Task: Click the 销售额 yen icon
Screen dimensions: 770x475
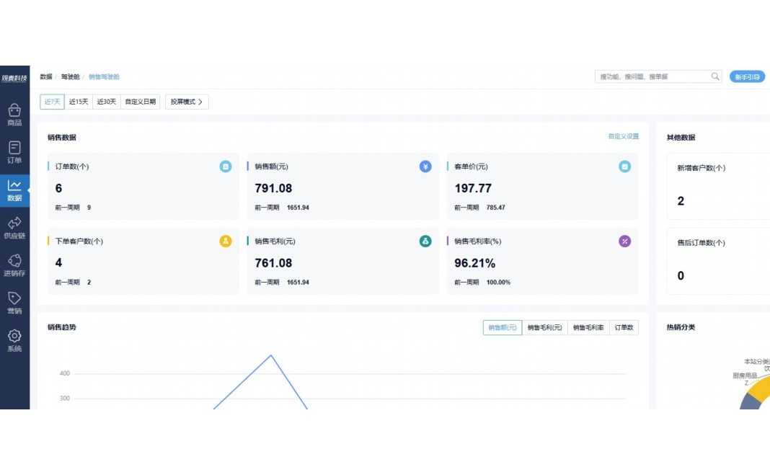Action: pos(425,167)
